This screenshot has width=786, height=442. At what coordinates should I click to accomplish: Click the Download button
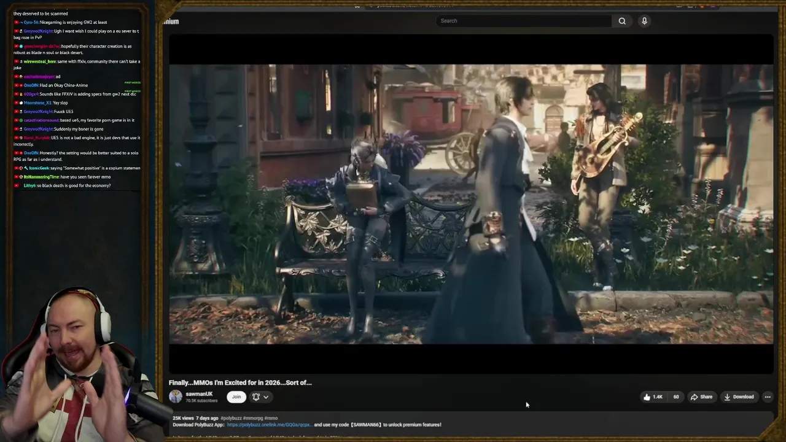739,397
